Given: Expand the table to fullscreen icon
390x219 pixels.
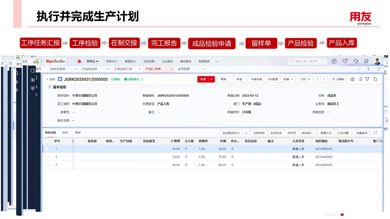Looking at the screenshot, I should click(x=375, y=133).
